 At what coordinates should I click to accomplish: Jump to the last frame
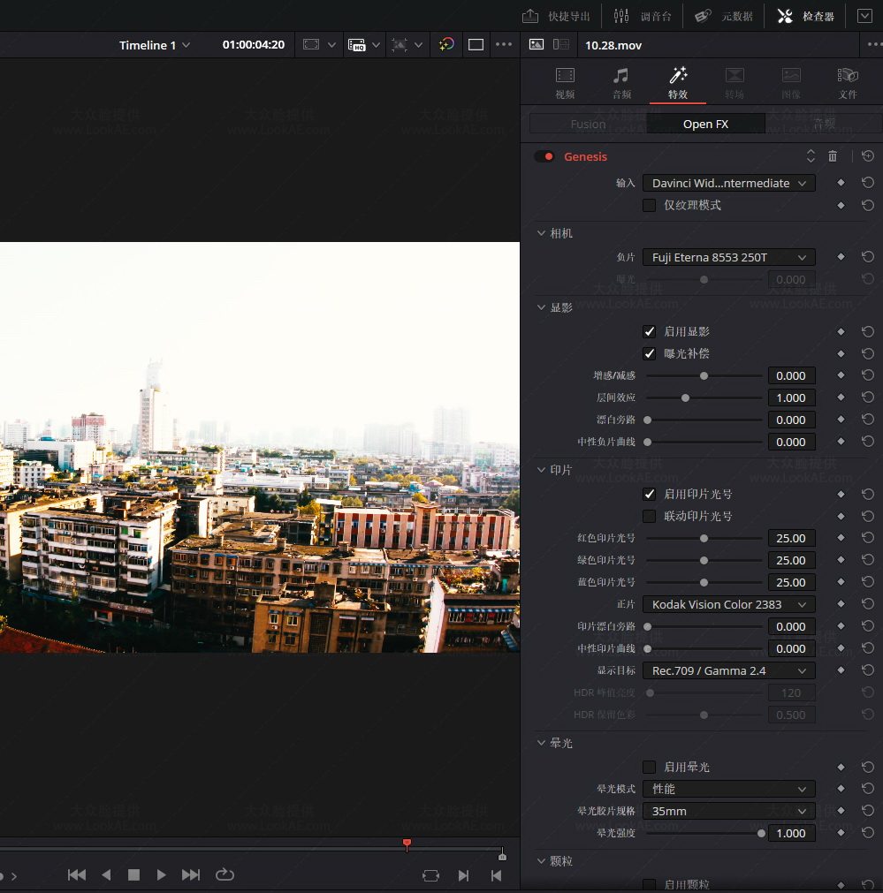point(190,874)
